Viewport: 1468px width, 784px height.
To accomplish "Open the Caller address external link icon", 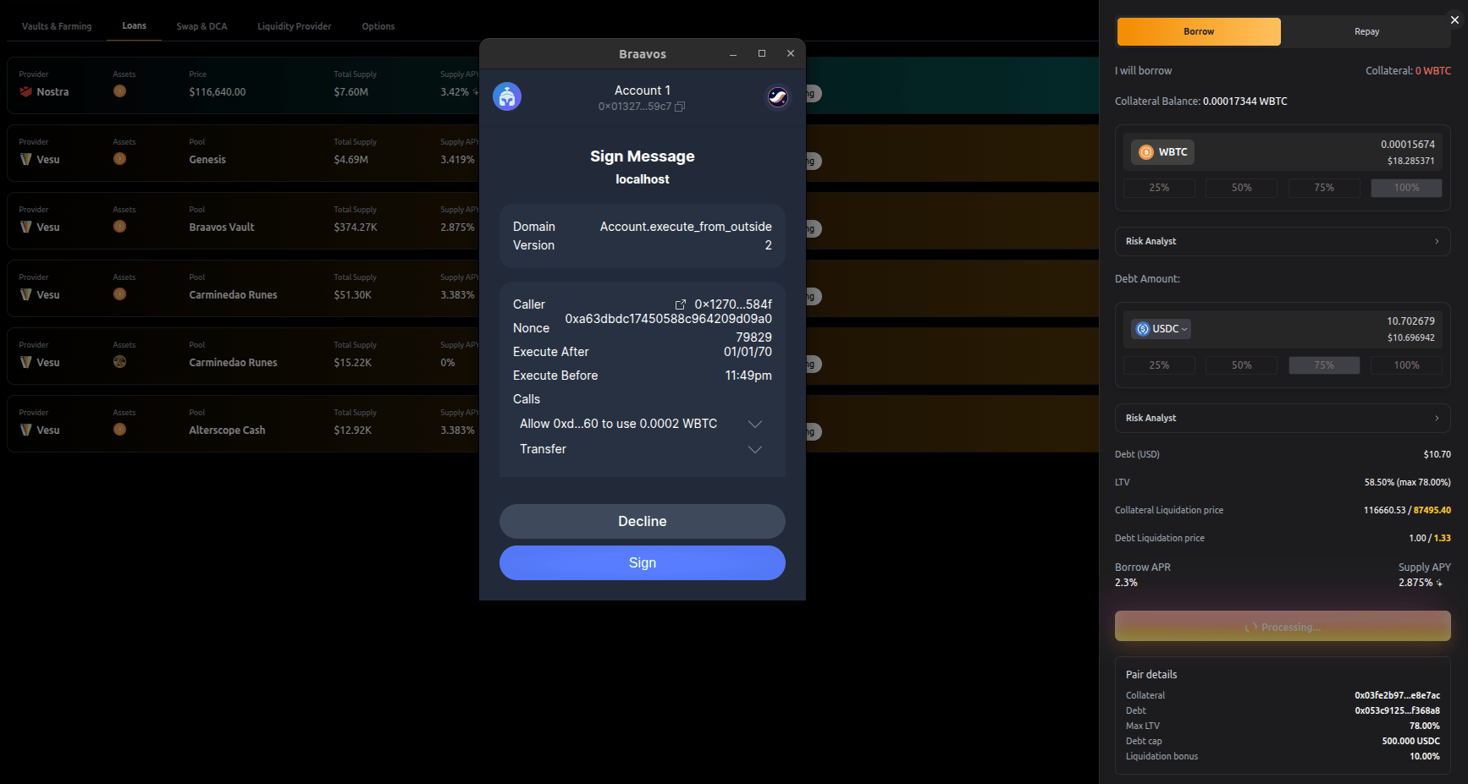I will tap(680, 304).
